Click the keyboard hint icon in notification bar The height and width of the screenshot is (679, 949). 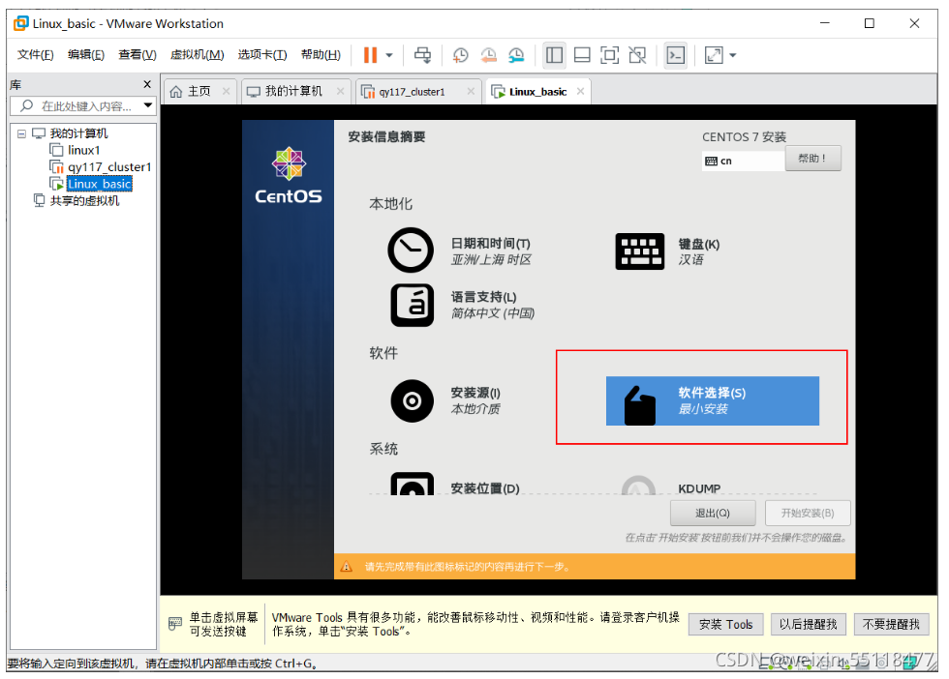tap(175, 623)
